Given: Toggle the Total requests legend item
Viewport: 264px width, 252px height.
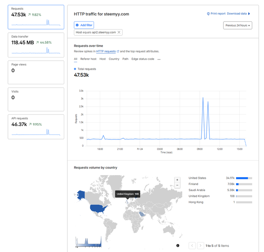Looking at the screenshot, I should click(85, 69).
